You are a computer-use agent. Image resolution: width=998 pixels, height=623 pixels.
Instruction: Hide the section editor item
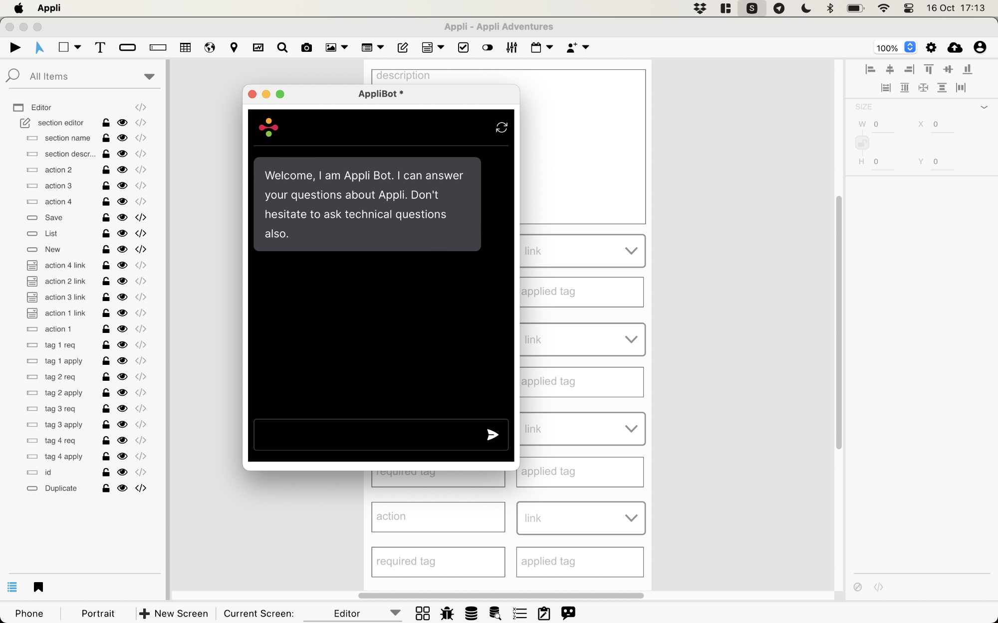[122, 123]
